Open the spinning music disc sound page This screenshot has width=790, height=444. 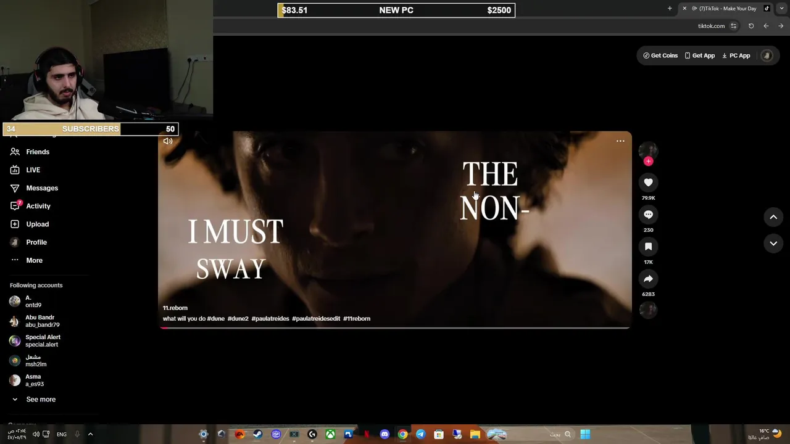click(x=648, y=310)
